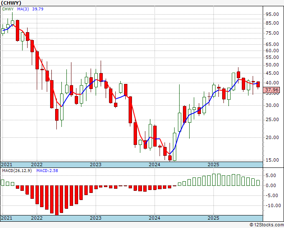284x228 pixels.
Task: Click the 0.00 MACD axis label
Action: (271, 185)
